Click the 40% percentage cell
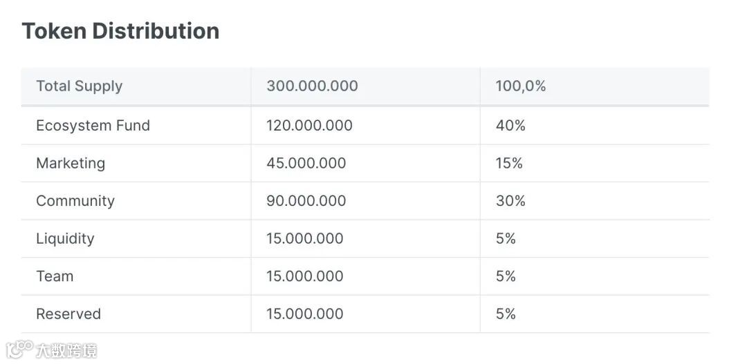Screen dimensions: 747x364 tap(510, 126)
